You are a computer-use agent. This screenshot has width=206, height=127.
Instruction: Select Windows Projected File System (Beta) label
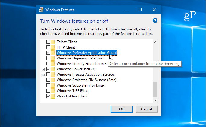pos(87,80)
